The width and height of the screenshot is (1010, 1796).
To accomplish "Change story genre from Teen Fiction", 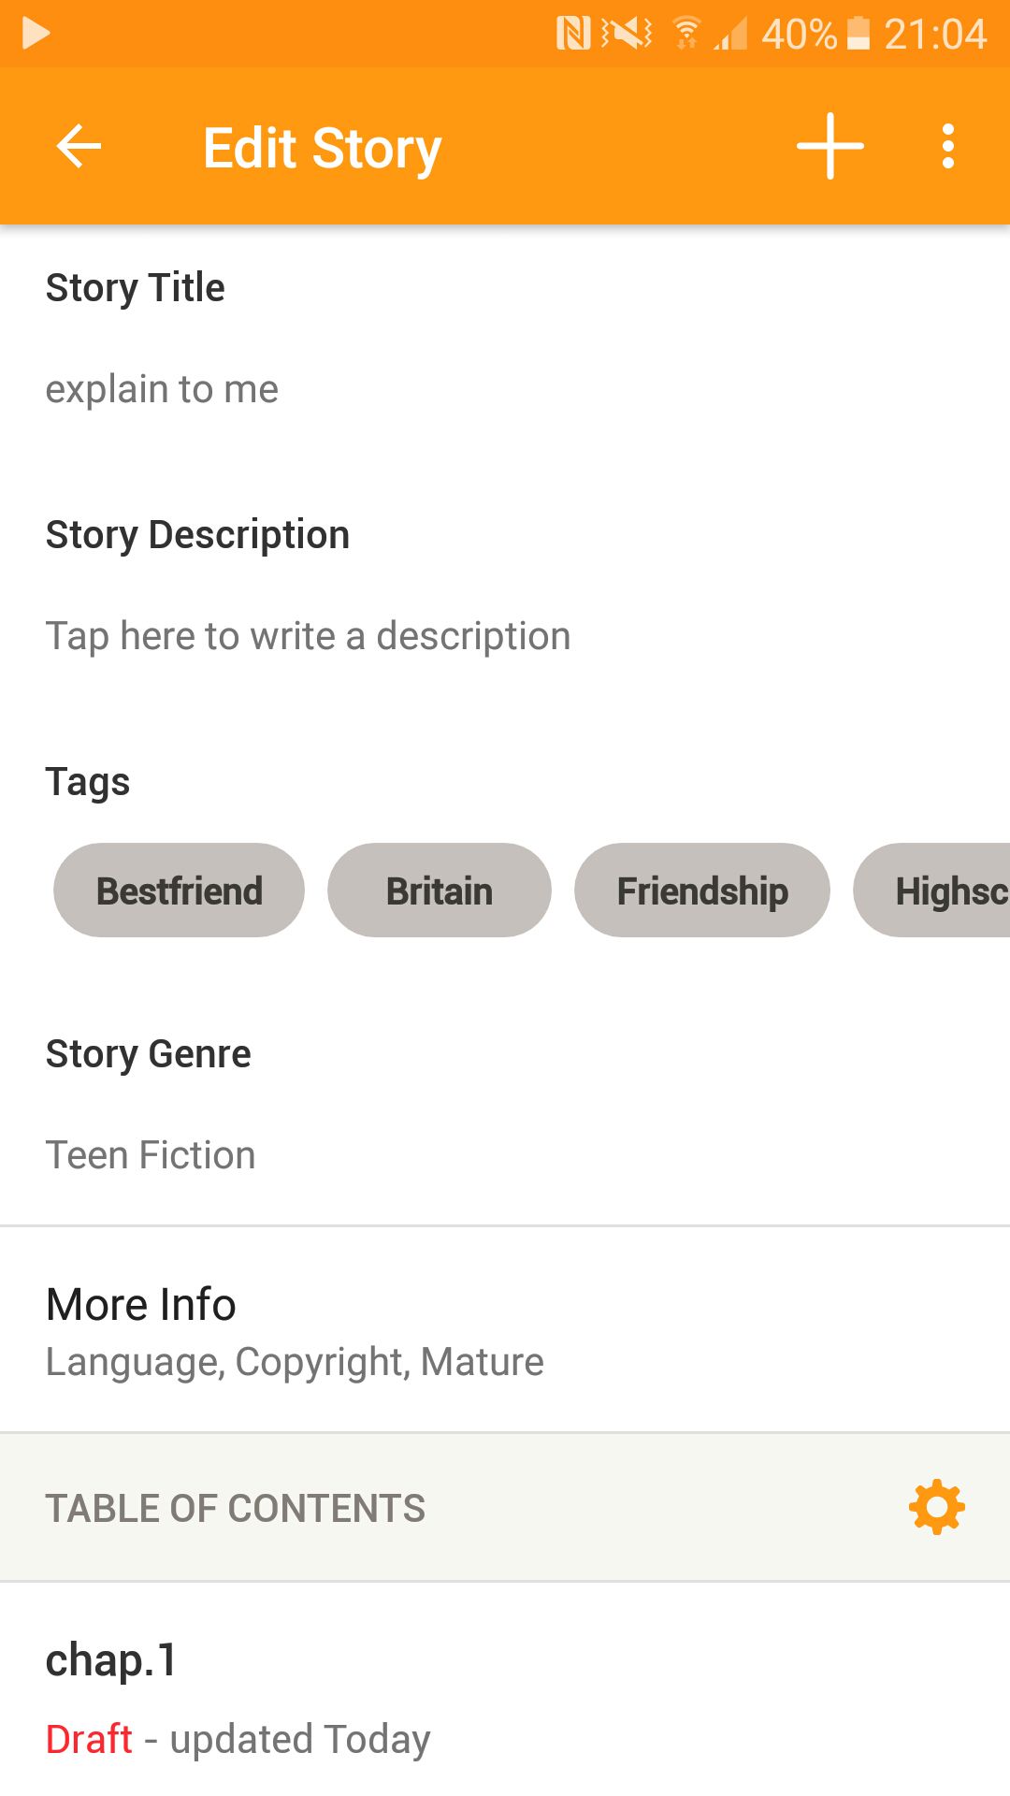I will [151, 1155].
